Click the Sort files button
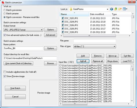The image size is (137, 108). tap(127, 56)
